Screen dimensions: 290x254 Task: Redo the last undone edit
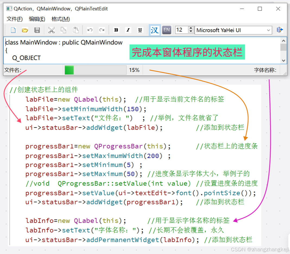(x=102, y=30)
